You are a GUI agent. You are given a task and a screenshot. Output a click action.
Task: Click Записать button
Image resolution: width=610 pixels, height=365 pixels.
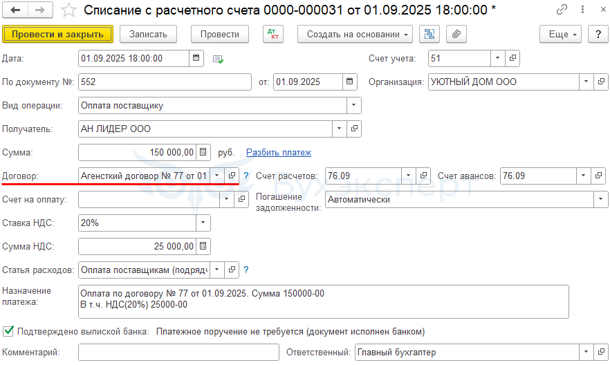[148, 34]
